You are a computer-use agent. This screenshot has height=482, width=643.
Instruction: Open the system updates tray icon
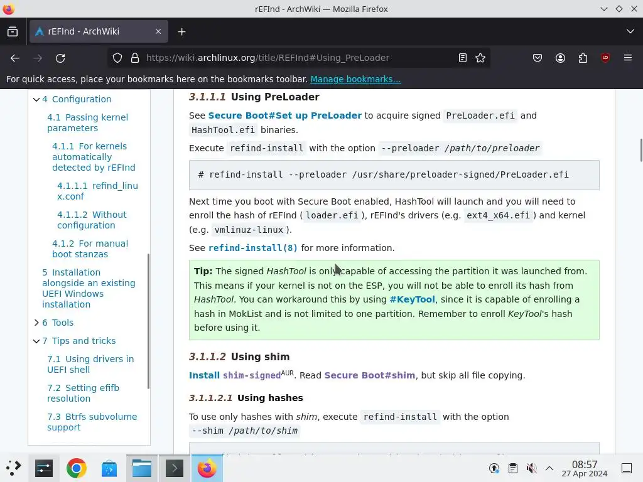point(494,468)
